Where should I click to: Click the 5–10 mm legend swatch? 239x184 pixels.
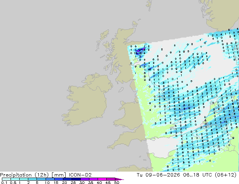[41, 179]
